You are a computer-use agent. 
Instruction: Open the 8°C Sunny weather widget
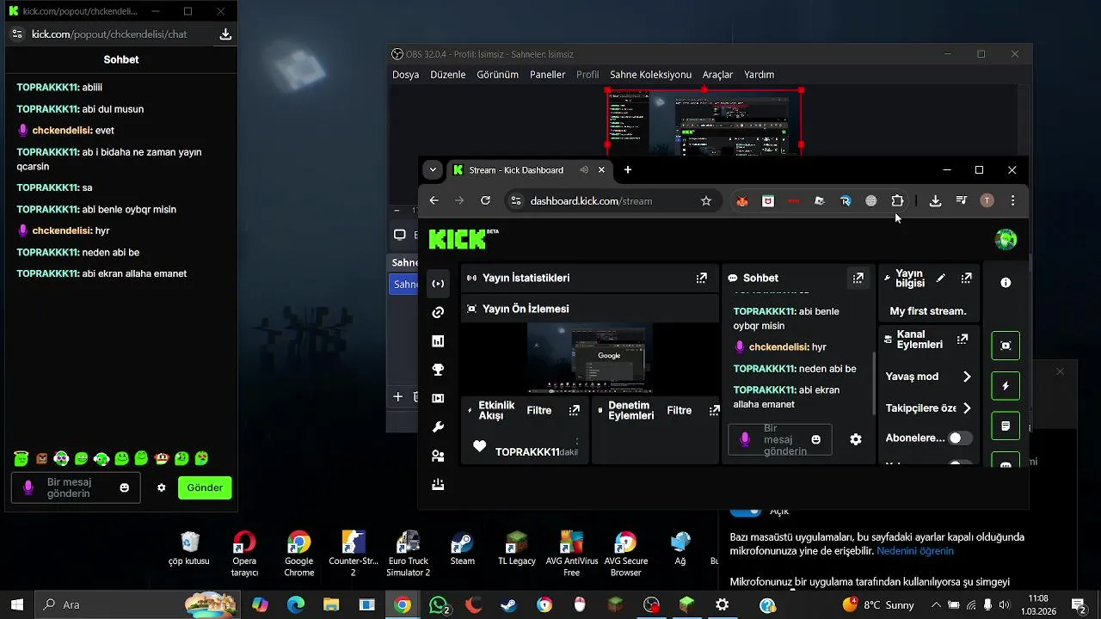click(878, 604)
